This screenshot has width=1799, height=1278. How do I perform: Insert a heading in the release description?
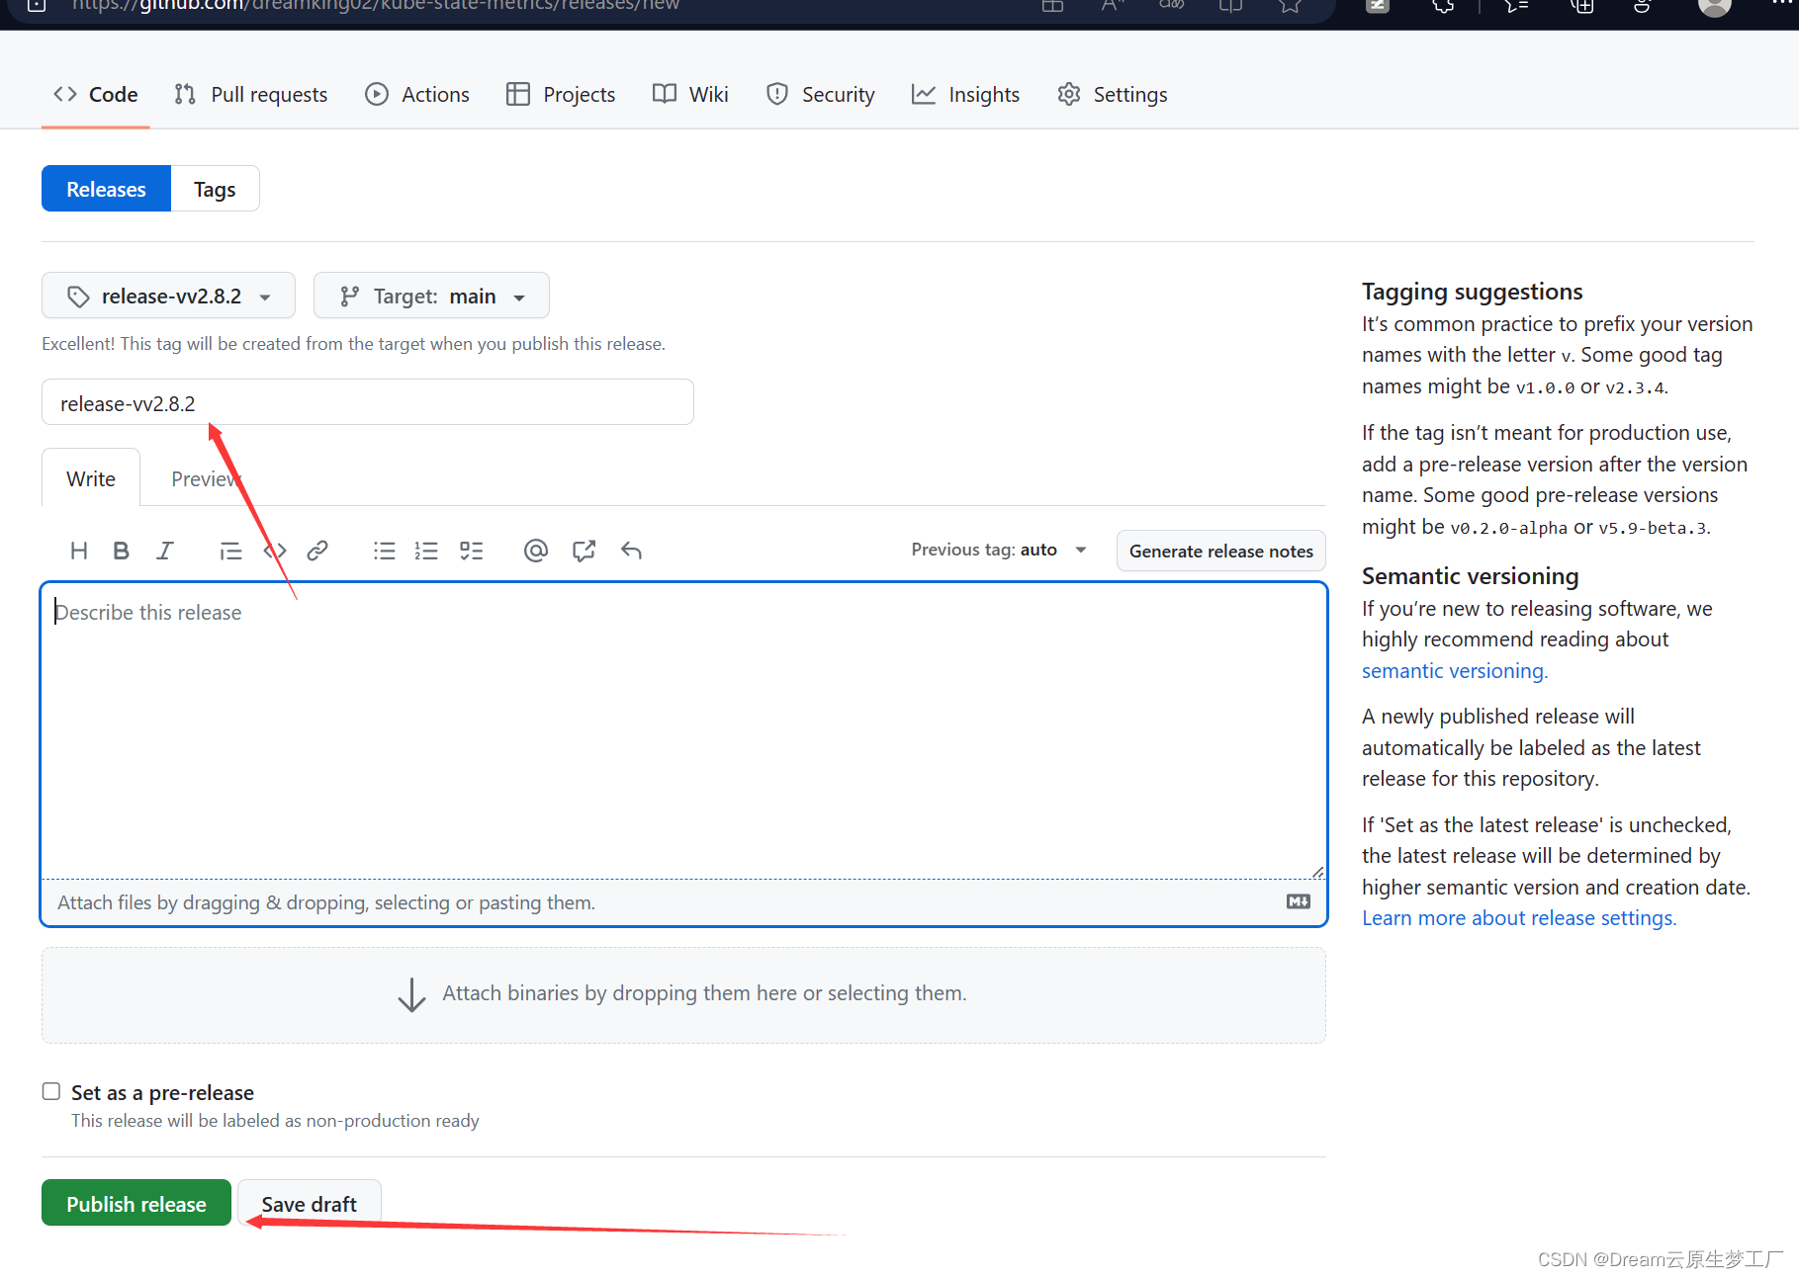[79, 551]
